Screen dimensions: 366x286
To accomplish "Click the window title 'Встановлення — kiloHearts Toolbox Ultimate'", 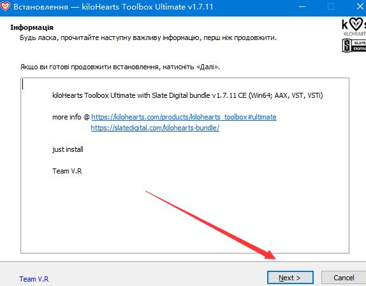I will [x=113, y=6].
